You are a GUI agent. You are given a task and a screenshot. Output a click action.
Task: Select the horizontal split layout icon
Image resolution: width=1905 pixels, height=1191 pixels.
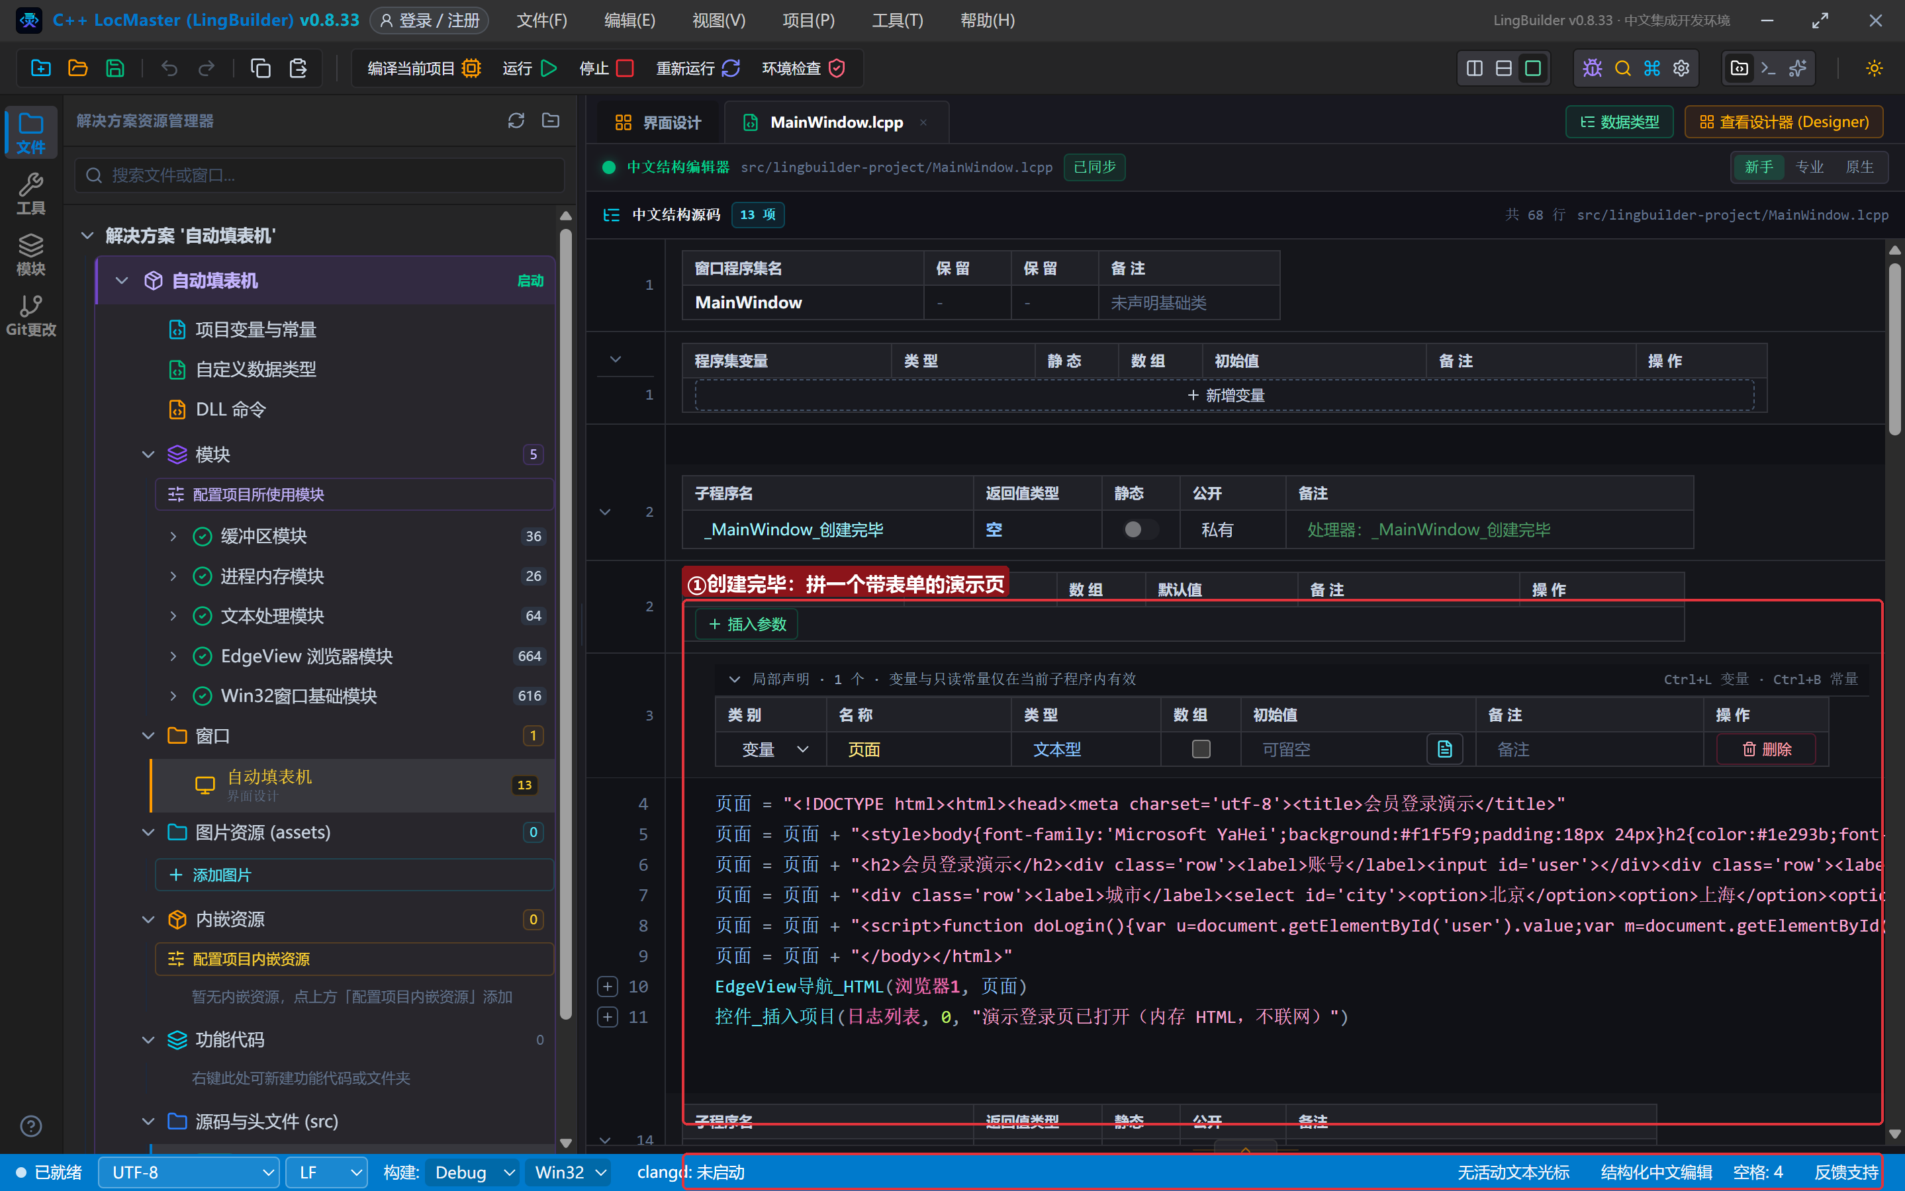click(1504, 69)
